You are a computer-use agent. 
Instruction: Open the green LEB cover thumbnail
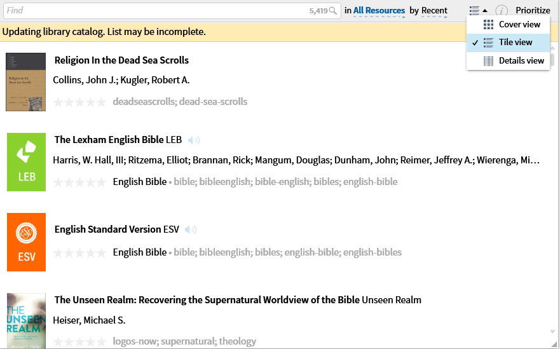point(27,162)
